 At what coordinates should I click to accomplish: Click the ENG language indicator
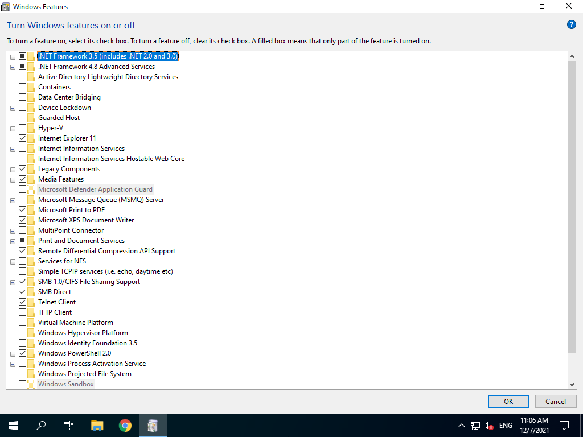(506, 426)
